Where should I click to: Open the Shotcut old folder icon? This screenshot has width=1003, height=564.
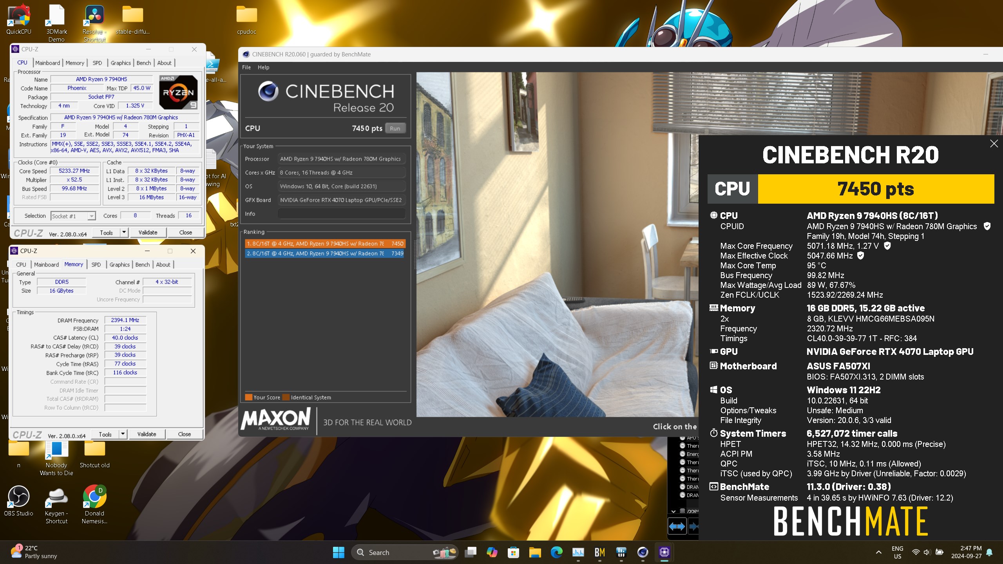(94, 454)
